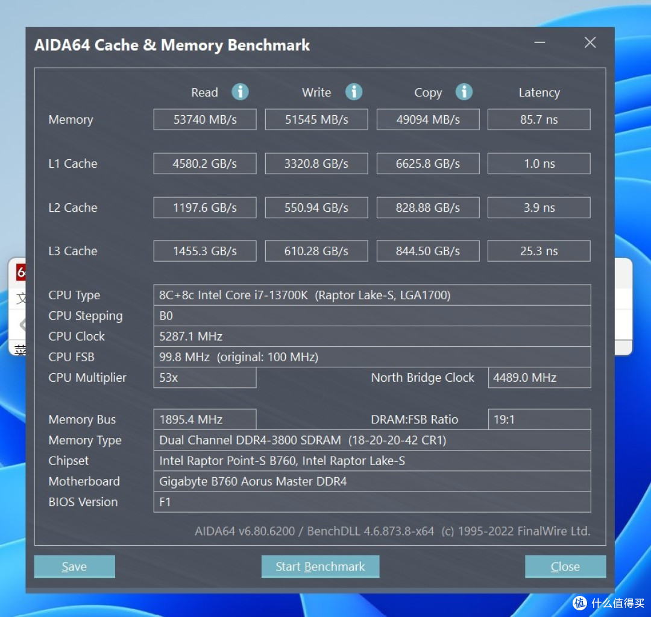Image resolution: width=651 pixels, height=617 pixels.
Task: Click the Copy info icon
Action: [x=464, y=92]
